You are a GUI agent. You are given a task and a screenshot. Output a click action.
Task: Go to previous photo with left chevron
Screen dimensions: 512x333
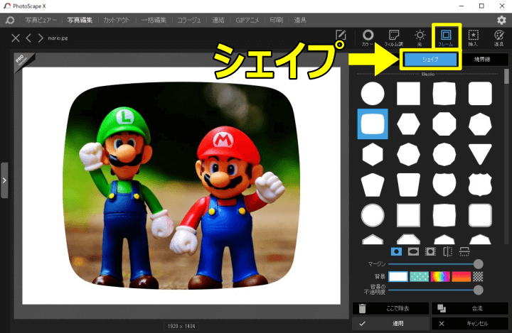coord(28,38)
